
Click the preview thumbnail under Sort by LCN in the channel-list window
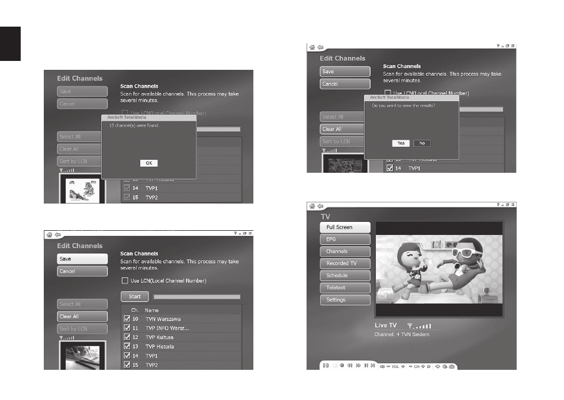click(x=82, y=356)
